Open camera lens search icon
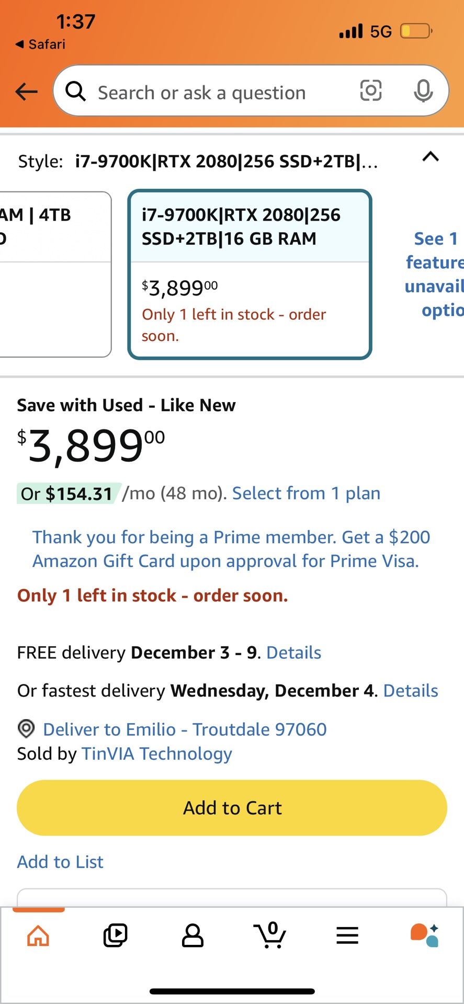The height and width of the screenshot is (1004, 464). (x=371, y=91)
